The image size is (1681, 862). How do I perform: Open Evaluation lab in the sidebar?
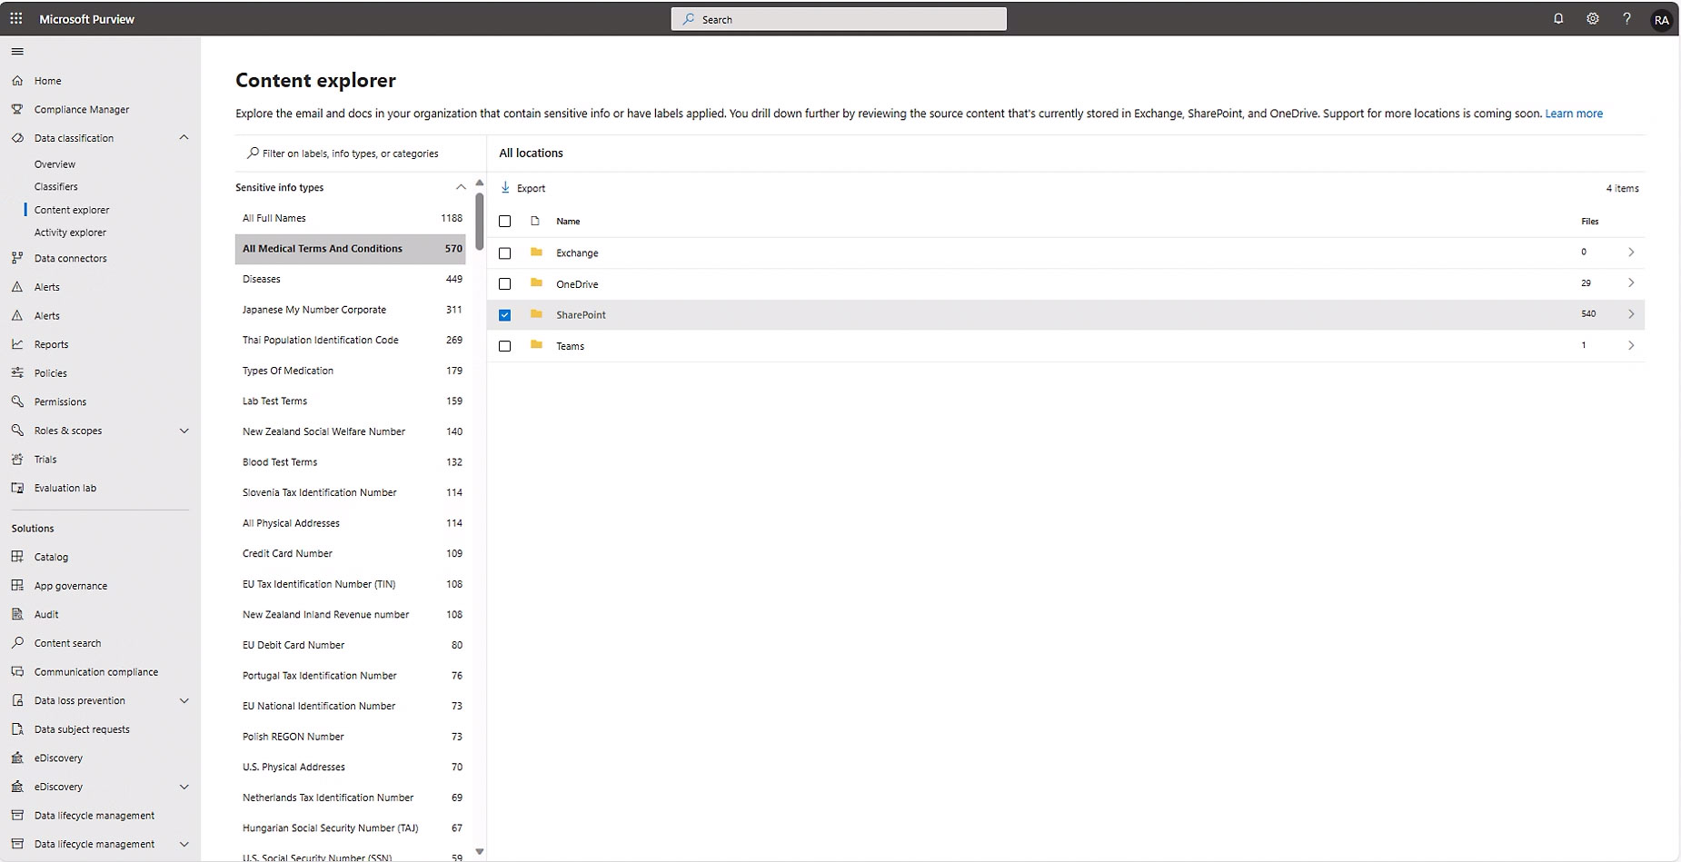click(65, 488)
